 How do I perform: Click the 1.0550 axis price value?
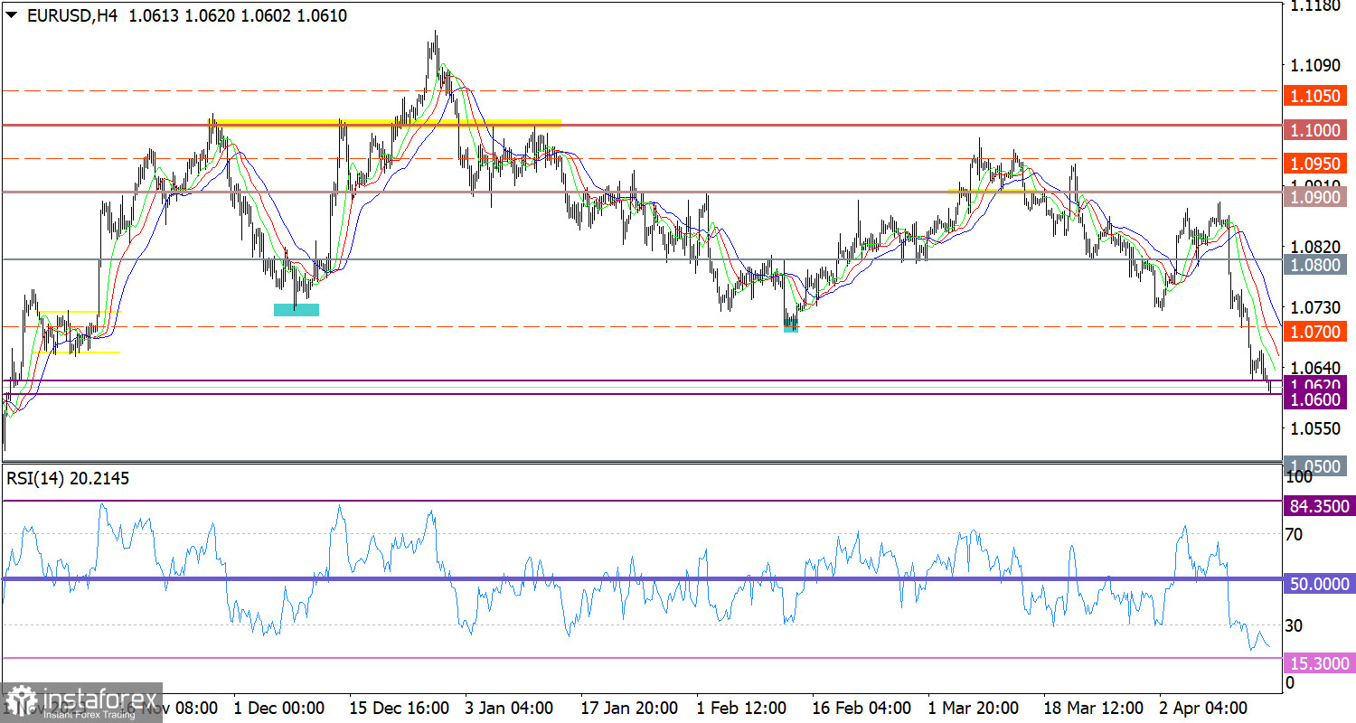pyautogui.click(x=1314, y=427)
